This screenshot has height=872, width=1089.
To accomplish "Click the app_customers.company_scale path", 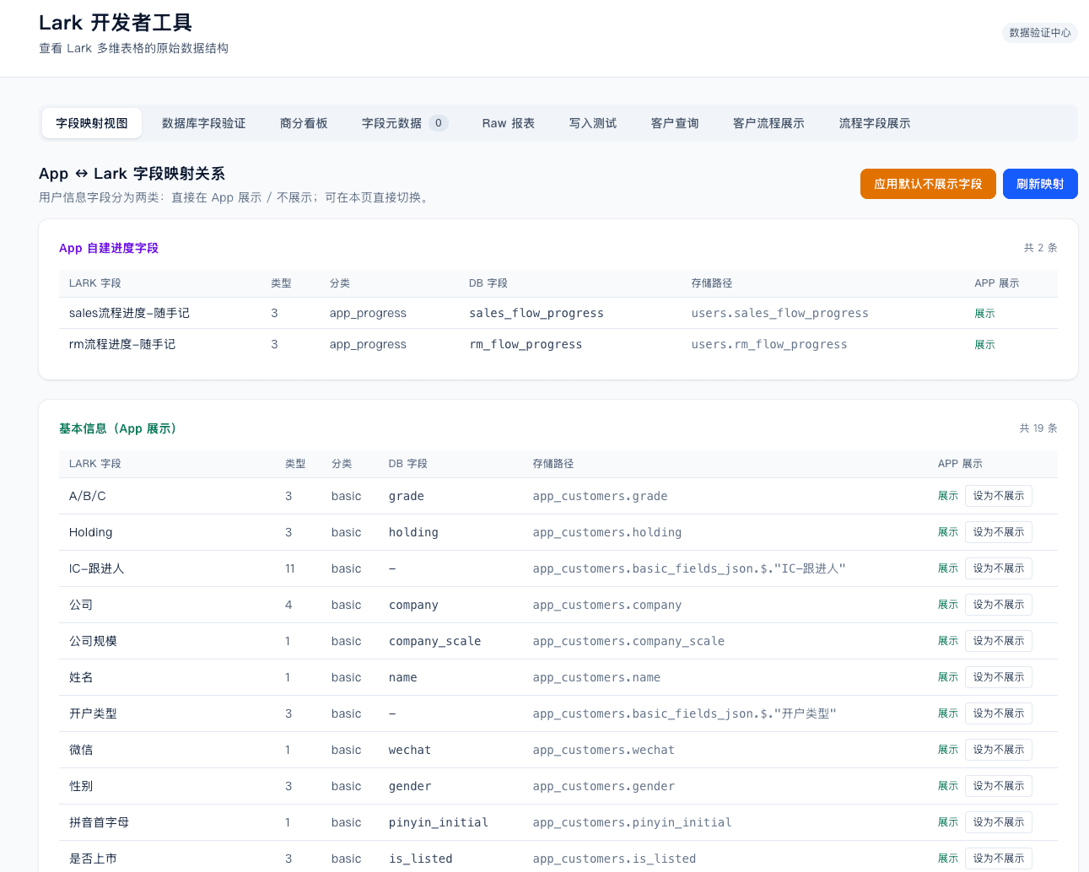I will pyautogui.click(x=628, y=641).
